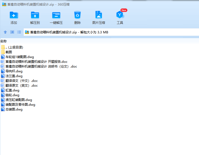Image resolution: width=199 pixels, height=155 pixels.
Task: Click the 删除 (Delete) recycle bin icon
Action: (77, 15)
